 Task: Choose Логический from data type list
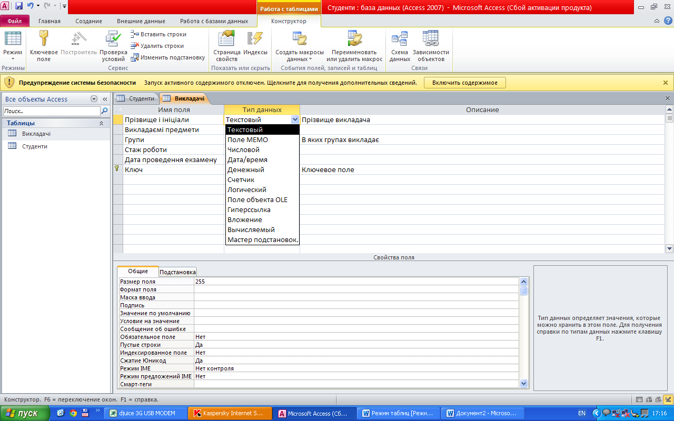point(262,189)
